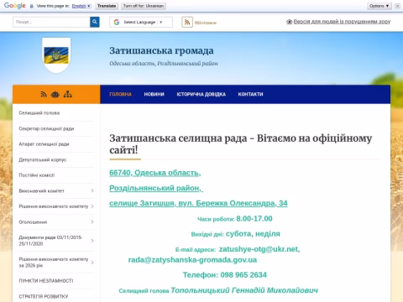Click the RSS-Новини link text

(206, 23)
